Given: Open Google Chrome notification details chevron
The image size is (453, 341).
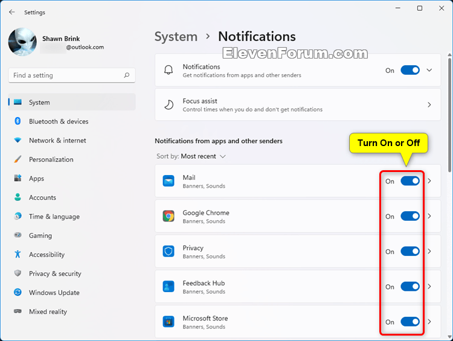Looking at the screenshot, I should [x=429, y=216].
